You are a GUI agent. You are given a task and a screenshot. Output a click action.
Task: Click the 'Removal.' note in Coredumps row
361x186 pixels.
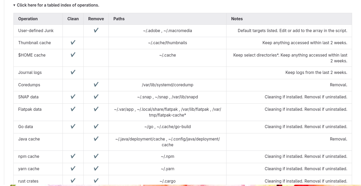[338, 85]
